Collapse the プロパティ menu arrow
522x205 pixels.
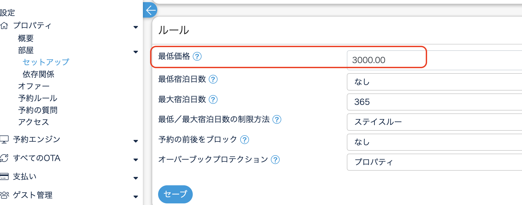pos(136,27)
